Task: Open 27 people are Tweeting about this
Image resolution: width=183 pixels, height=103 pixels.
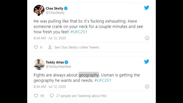Action: 81,96
